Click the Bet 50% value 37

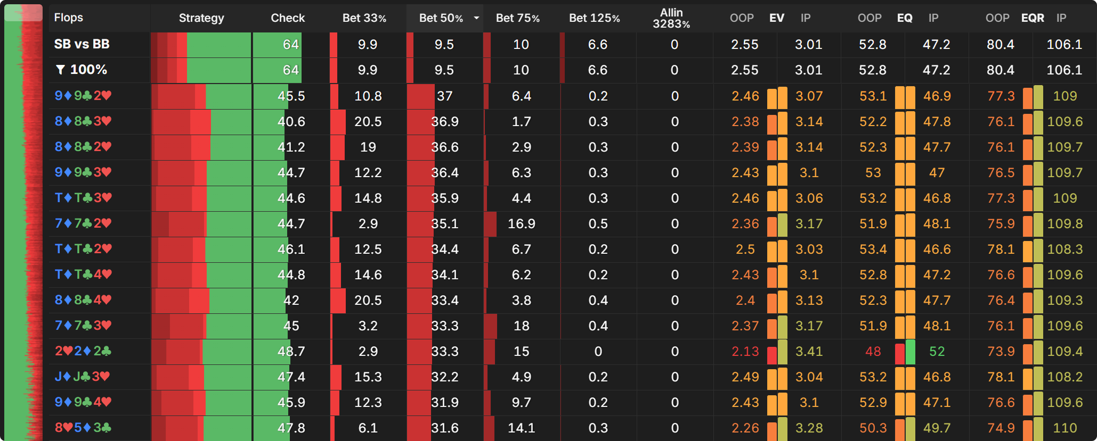point(444,96)
